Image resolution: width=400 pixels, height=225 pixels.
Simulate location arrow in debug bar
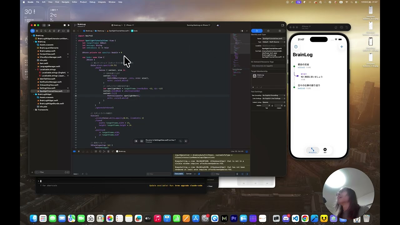tap(112, 151)
